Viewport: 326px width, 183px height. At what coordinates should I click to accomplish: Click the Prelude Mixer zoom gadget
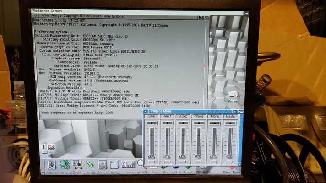tap(235, 111)
